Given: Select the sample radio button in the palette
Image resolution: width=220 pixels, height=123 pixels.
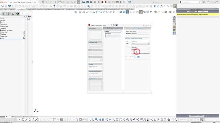Looking at the screenshot, I should (90, 74).
